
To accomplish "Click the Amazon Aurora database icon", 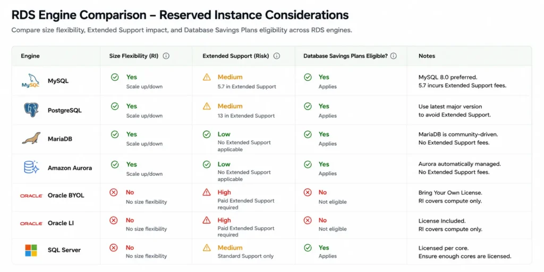I will click(x=31, y=167).
